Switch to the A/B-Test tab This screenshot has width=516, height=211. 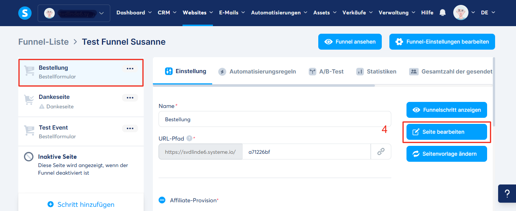click(x=326, y=71)
